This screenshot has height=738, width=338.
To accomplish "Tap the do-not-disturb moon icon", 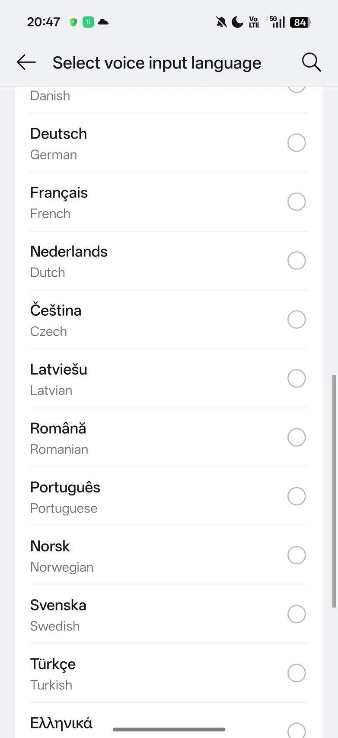I will coord(237,22).
